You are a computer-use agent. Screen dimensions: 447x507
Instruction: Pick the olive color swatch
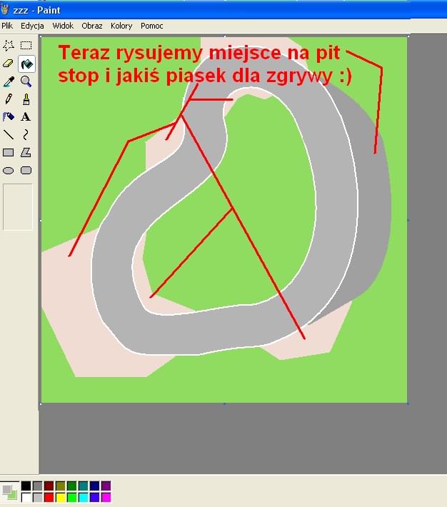click(x=61, y=486)
